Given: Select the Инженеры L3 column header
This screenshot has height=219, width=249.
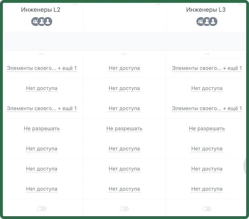Looking at the screenshot, I should 206,10.
